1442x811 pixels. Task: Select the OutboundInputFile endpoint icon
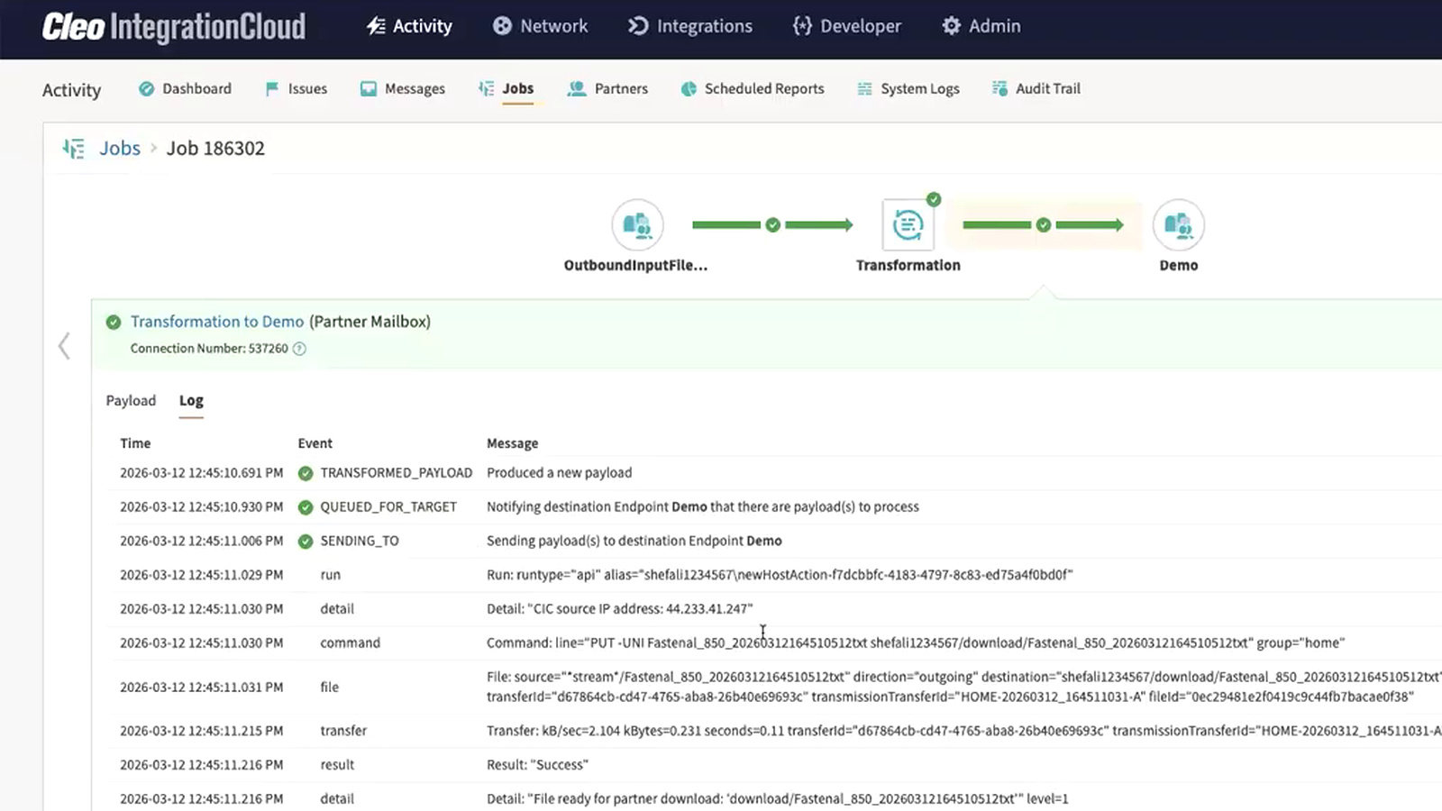point(637,224)
